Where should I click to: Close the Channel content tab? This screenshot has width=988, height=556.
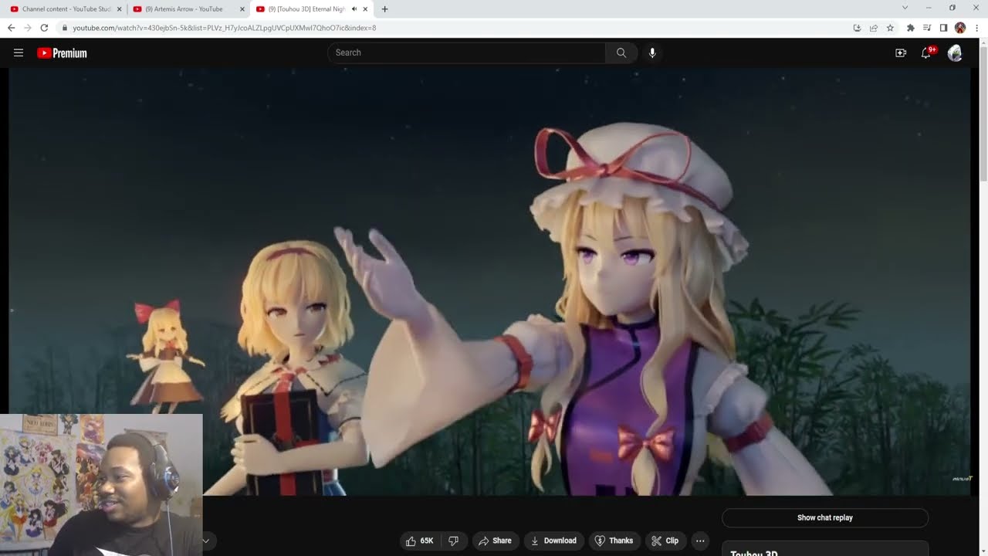pyautogui.click(x=119, y=9)
